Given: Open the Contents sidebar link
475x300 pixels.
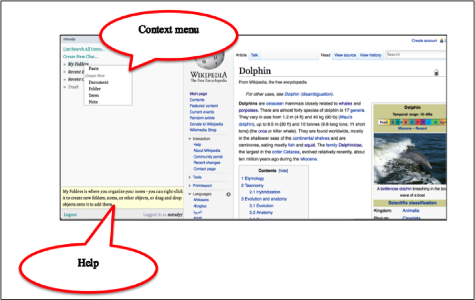Looking at the screenshot, I should 197,100.
